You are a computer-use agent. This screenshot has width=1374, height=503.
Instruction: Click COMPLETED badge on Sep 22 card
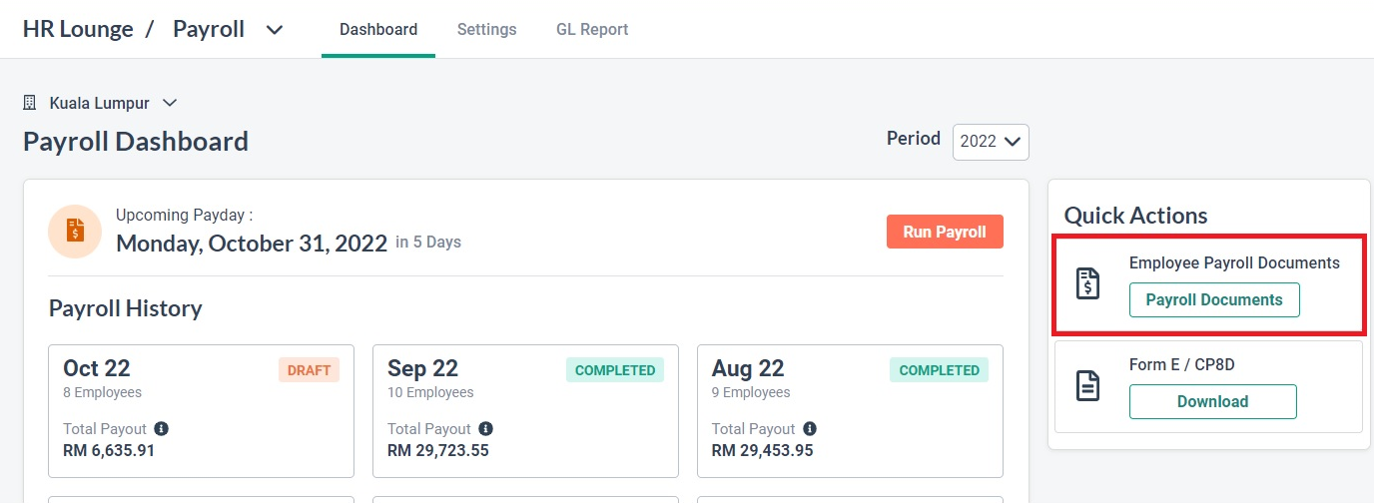pyautogui.click(x=615, y=370)
